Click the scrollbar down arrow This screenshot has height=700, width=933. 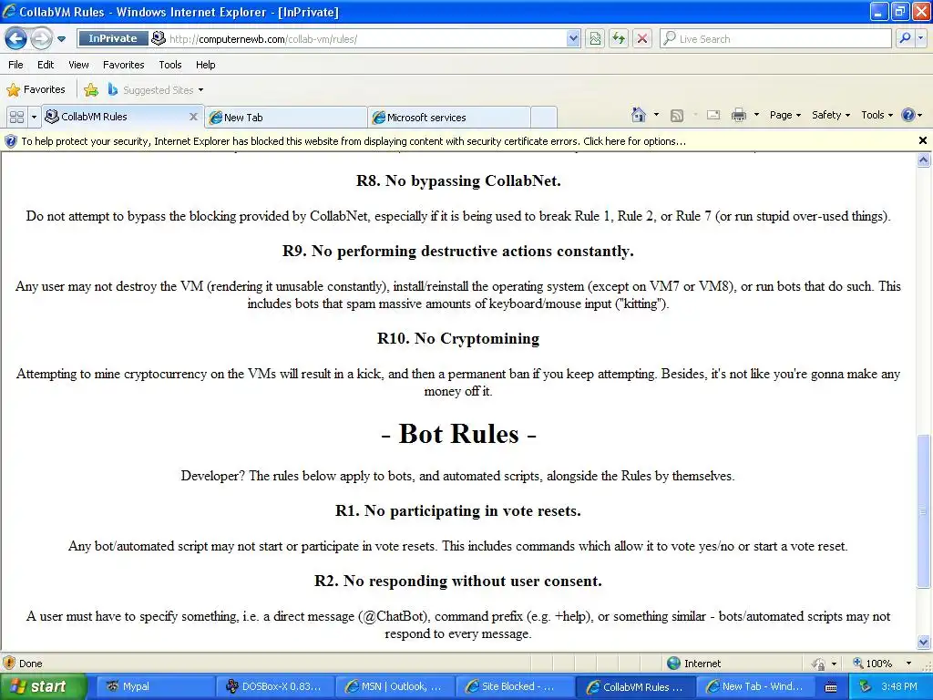[924, 643]
